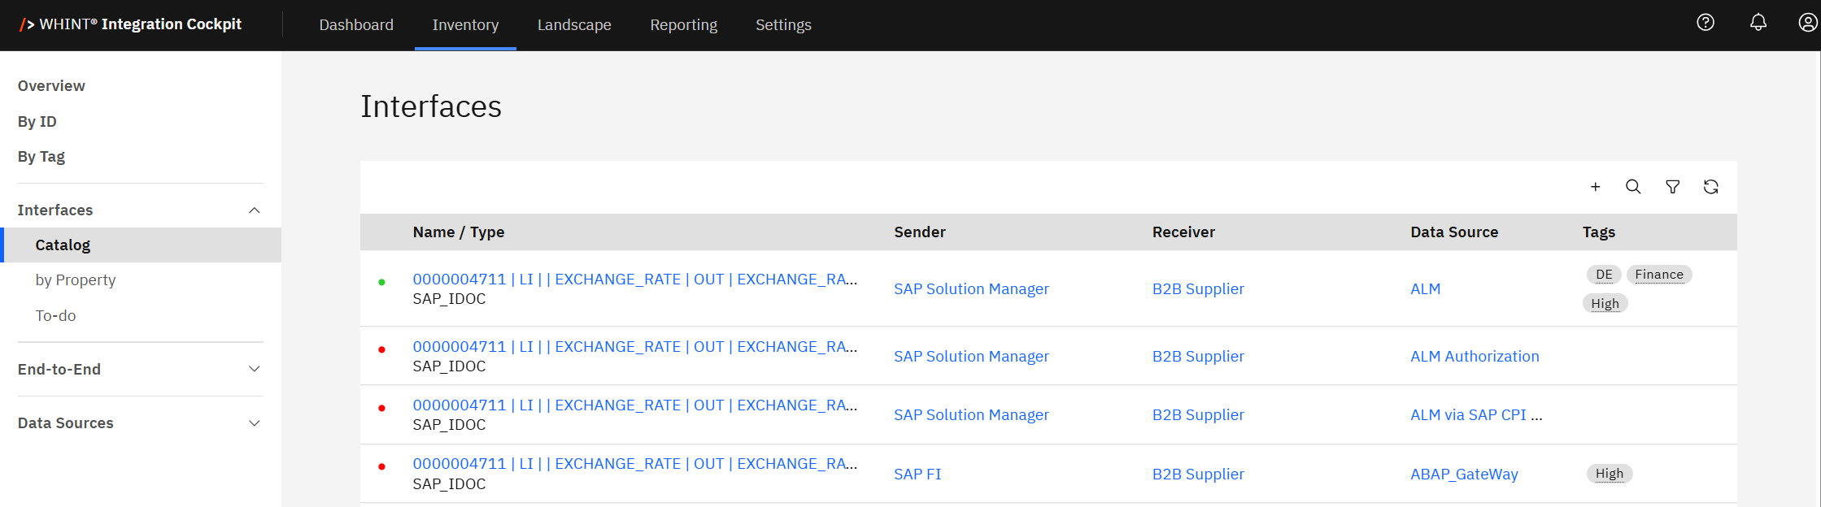Open the Reporting tab

point(683,25)
